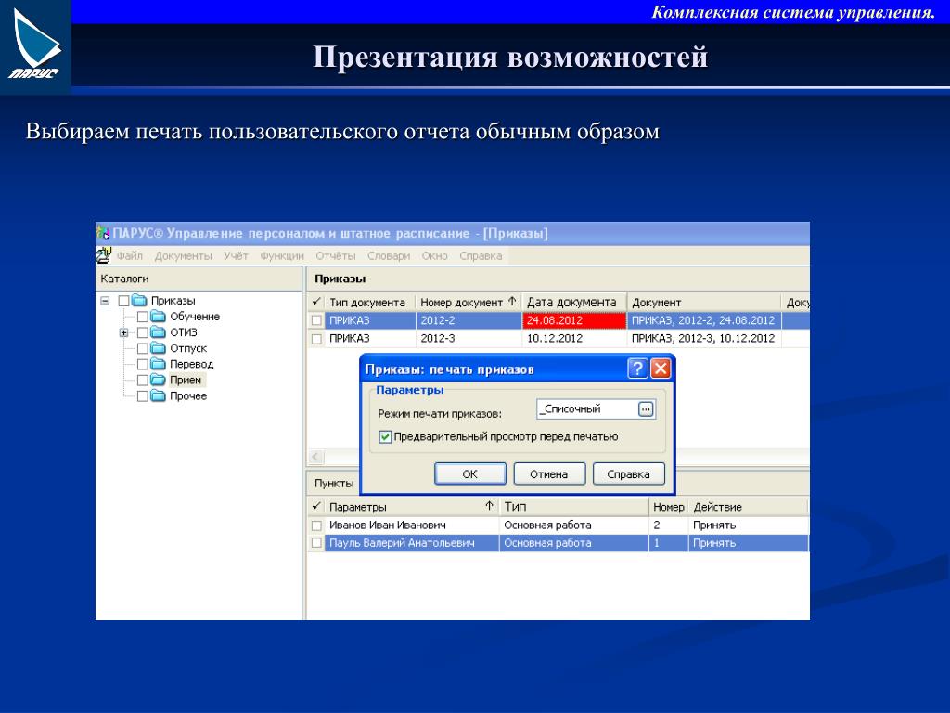This screenshot has height=713, width=950.
Task: Check the Обучение catalog checkbox
Action: (142, 317)
